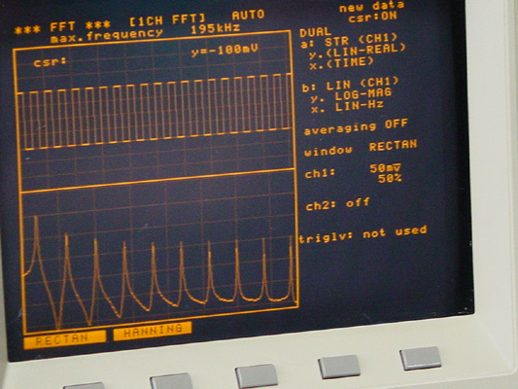Open the window RECTAN setting
This screenshot has width=518, height=389.
(361, 148)
